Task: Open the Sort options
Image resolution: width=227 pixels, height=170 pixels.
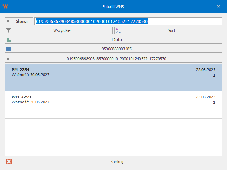Action: click(171, 30)
